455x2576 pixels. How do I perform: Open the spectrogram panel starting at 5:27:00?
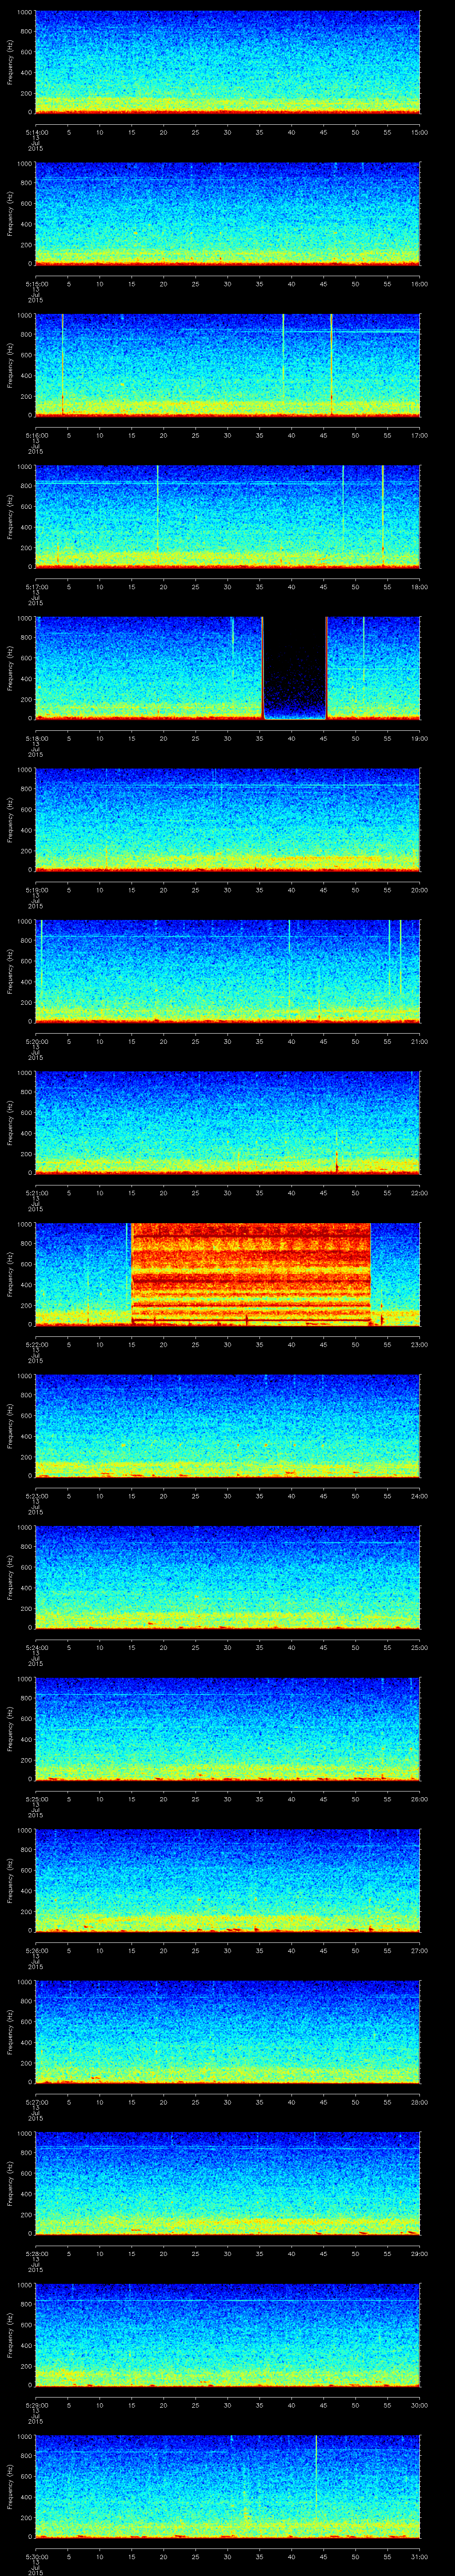[x=228, y=2032]
